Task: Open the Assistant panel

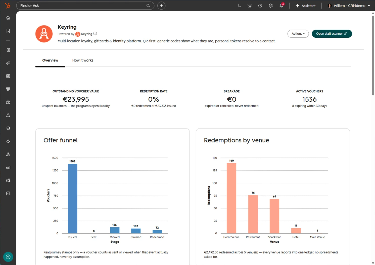Action: tap(306, 6)
